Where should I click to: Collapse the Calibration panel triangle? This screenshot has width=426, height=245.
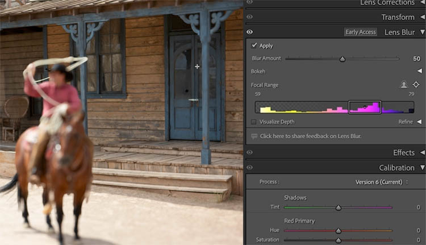423,168
